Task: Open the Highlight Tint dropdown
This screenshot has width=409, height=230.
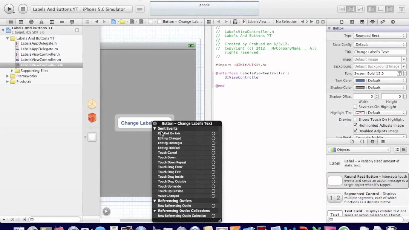Action: 380,113
